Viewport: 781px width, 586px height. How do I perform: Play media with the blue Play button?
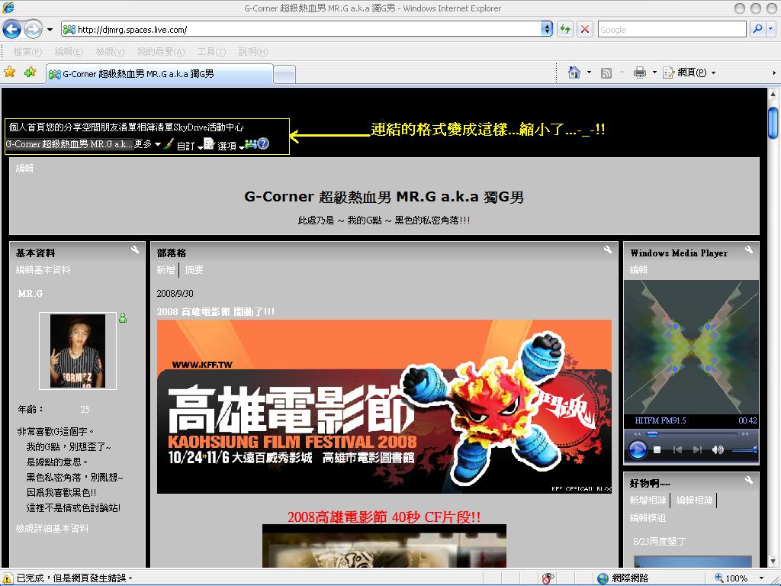[x=638, y=450]
